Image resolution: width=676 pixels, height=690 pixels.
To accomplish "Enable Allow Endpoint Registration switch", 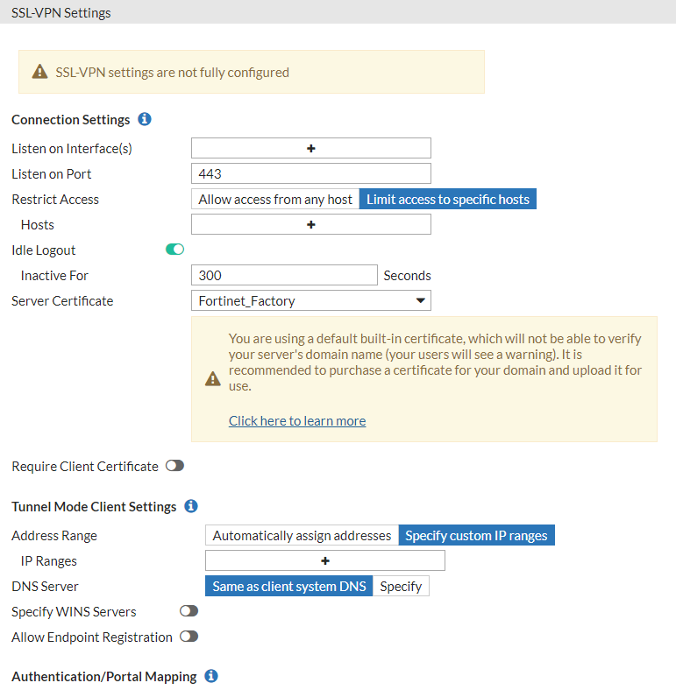I will coord(189,637).
